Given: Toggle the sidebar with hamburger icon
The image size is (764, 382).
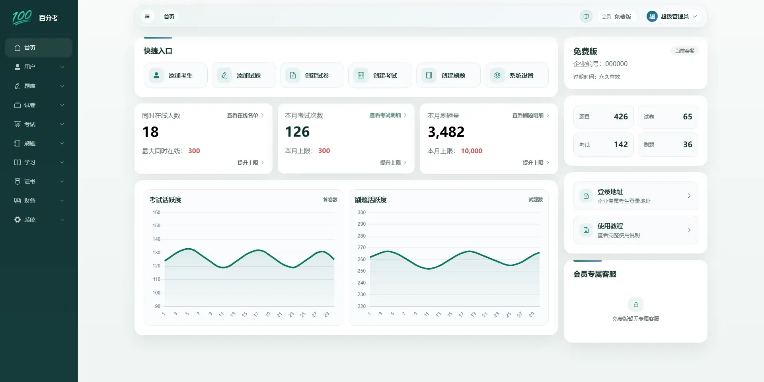Looking at the screenshot, I should 147,17.
